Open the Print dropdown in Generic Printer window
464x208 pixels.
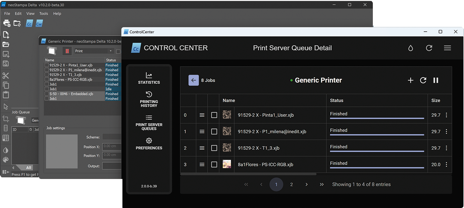pyautogui.click(x=94, y=51)
